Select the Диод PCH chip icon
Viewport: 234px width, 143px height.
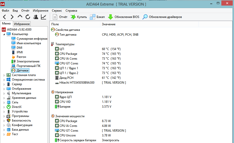click(x=57, y=78)
